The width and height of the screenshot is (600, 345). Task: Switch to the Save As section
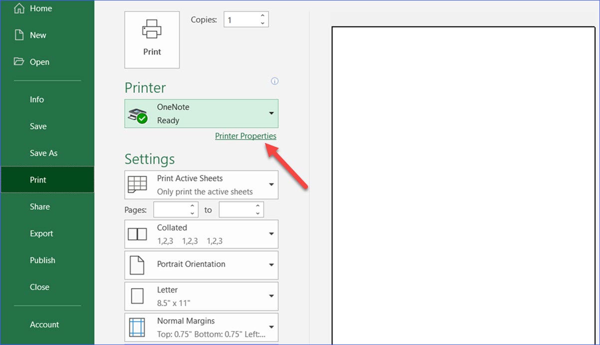(x=44, y=153)
